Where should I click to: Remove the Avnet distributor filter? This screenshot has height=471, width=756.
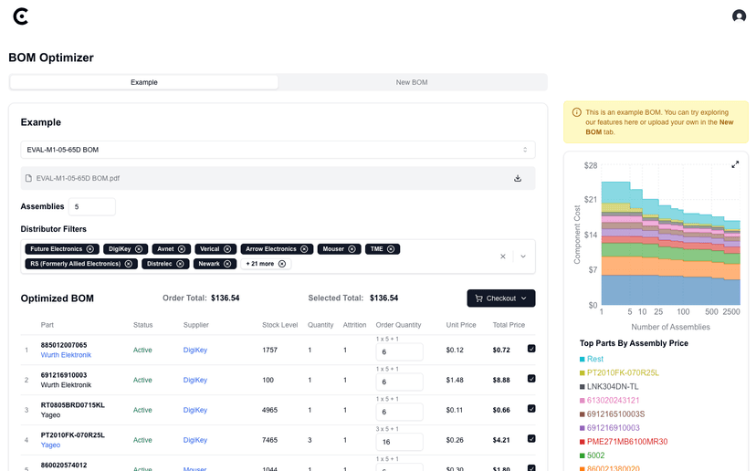tap(182, 249)
